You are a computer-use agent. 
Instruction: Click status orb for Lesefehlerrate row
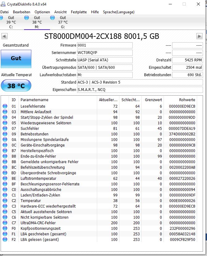tap(5, 106)
